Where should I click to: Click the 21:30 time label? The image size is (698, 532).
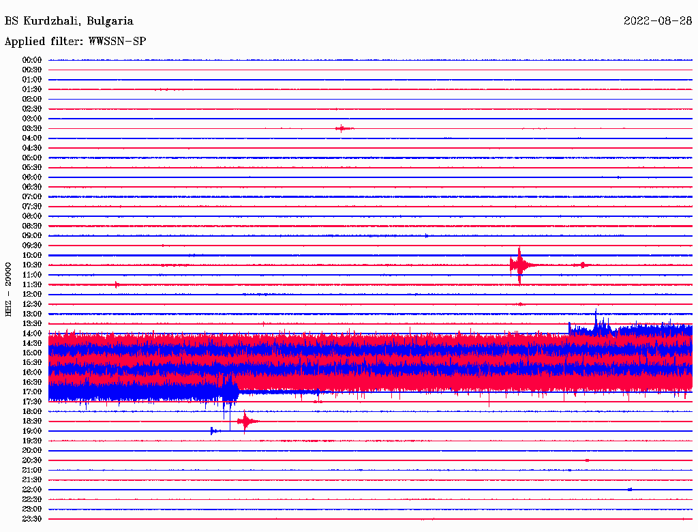tap(32, 480)
